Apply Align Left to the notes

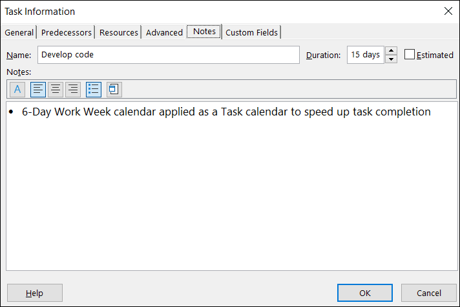[38, 90]
